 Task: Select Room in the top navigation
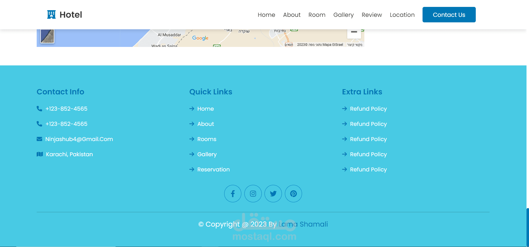(317, 15)
